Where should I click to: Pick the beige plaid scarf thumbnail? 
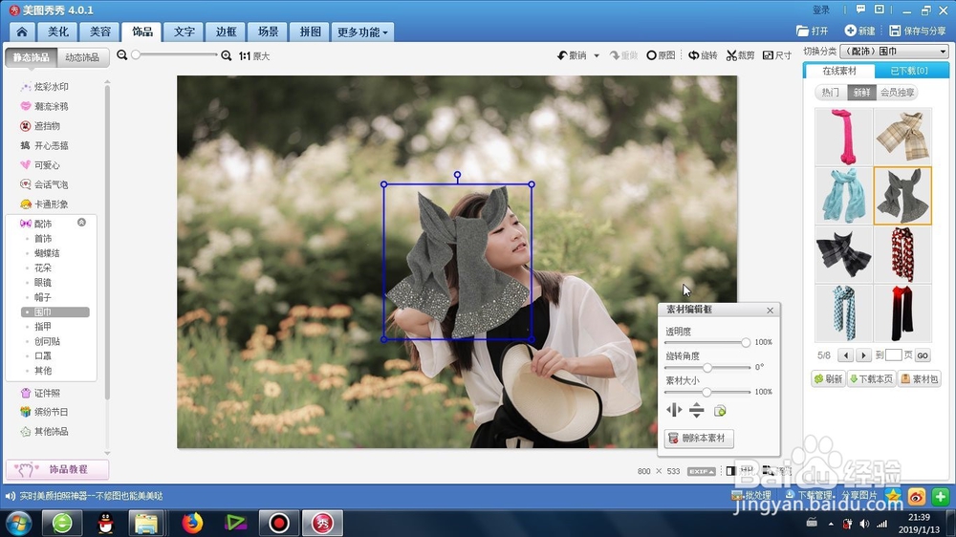coord(902,137)
